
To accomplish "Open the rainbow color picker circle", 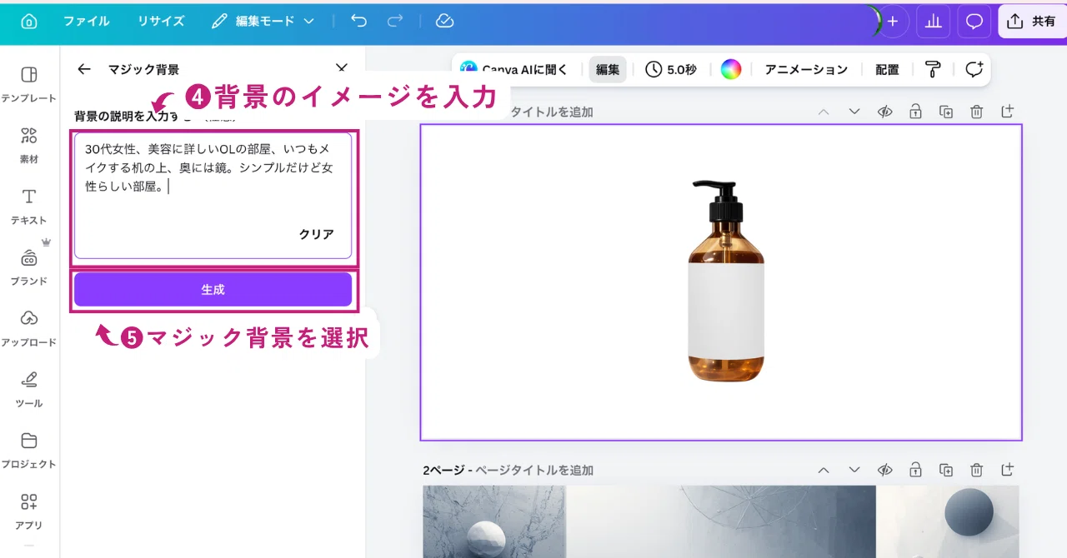I will [x=731, y=70].
